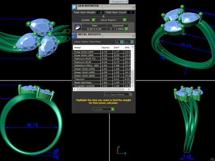
Task: Close the Gem Reporter panel
Action: pyautogui.click(x=133, y=7)
